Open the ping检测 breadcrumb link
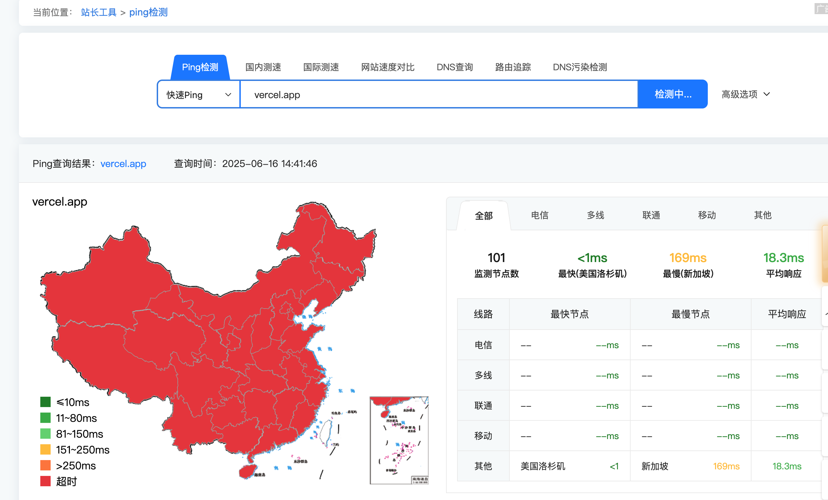Screen dimensions: 828x500 pos(148,12)
